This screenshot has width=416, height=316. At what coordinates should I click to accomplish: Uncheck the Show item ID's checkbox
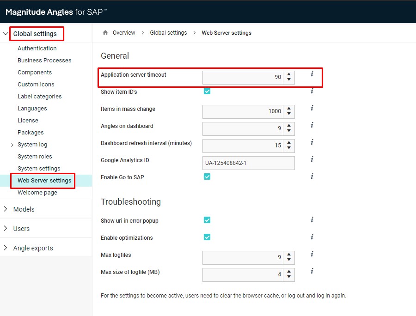click(x=207, y=91)
